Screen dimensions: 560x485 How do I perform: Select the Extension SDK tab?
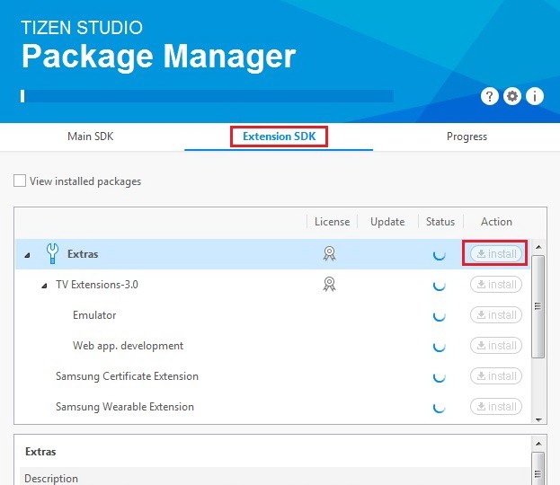coord(279,137)
